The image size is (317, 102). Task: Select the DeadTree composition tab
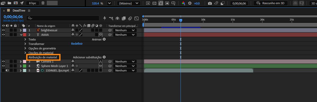[x=19, y=11]
